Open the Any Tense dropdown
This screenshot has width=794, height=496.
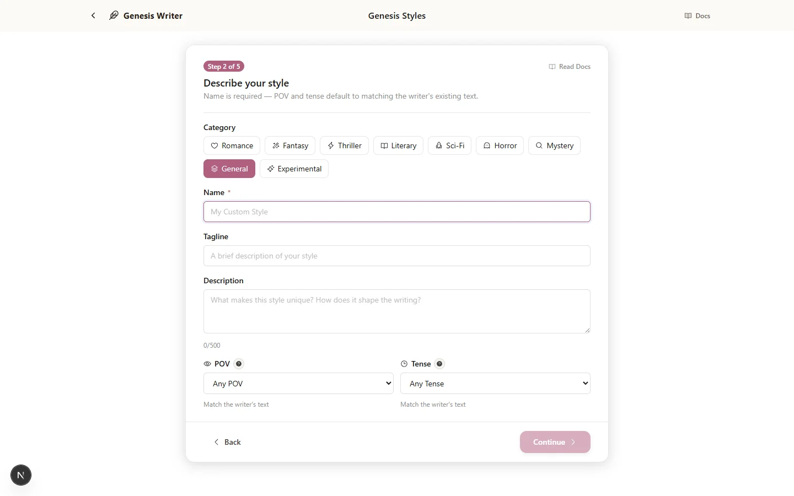[x=495, y=383]
